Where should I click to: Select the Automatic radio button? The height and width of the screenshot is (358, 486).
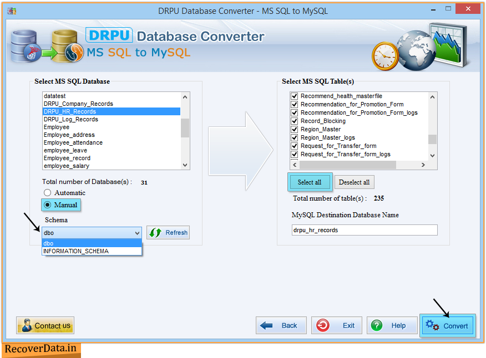click(x=47, y=193)
